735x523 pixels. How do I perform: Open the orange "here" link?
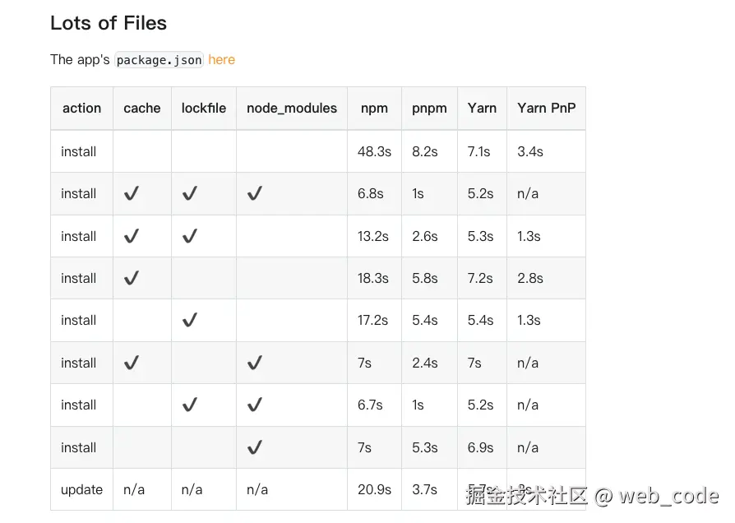pos(221,59)
